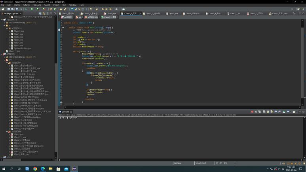Open the Source menu
This screenshot has width=306, height=172.
pos(17,5)
